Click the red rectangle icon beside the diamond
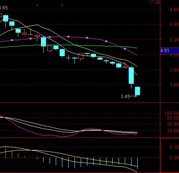This screenshot has height=173, width=179. 157,2
